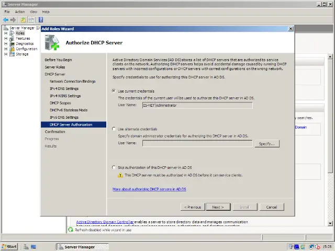335x251 pixels.
Task: Open the View menu
Action: [x=33, y=12]
